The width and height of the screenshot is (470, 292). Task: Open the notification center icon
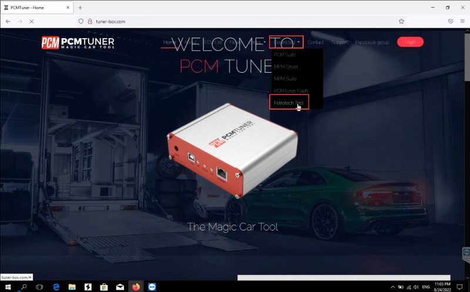point(459,287)
